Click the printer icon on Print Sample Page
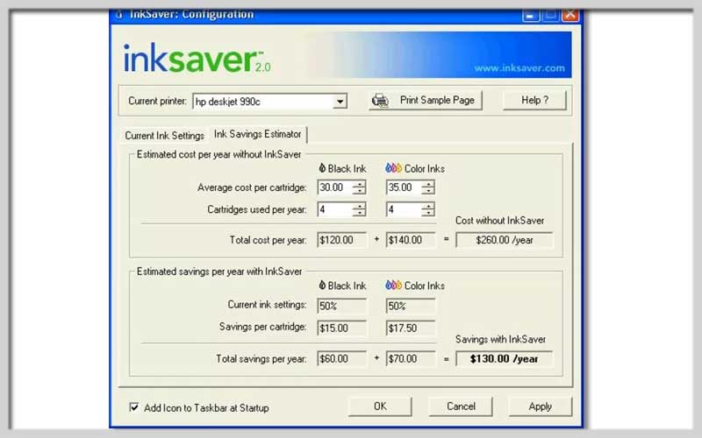The height and width of the screenshot is (438, 702). [380, 100]
